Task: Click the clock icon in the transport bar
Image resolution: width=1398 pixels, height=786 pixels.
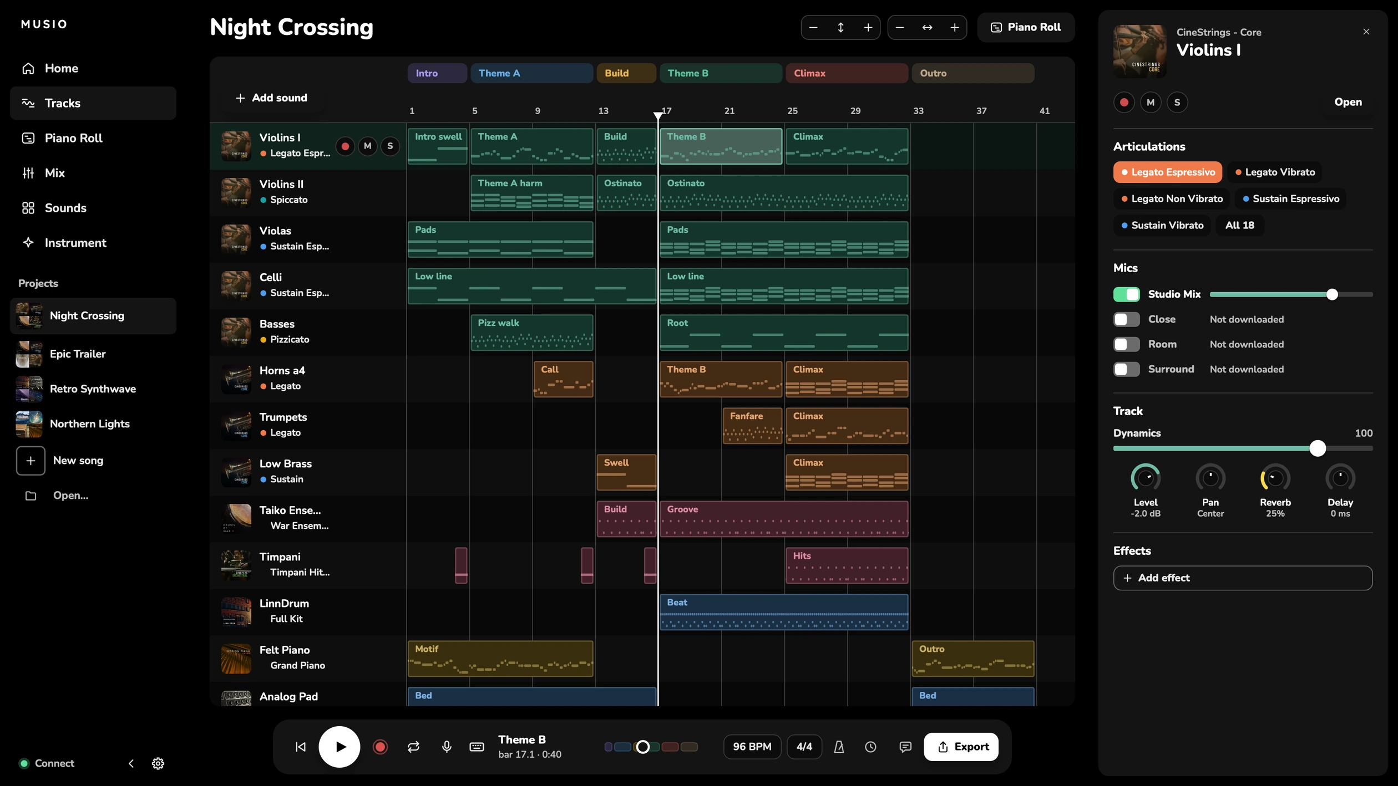Action: pyautogui.click(x=871, y=747)
